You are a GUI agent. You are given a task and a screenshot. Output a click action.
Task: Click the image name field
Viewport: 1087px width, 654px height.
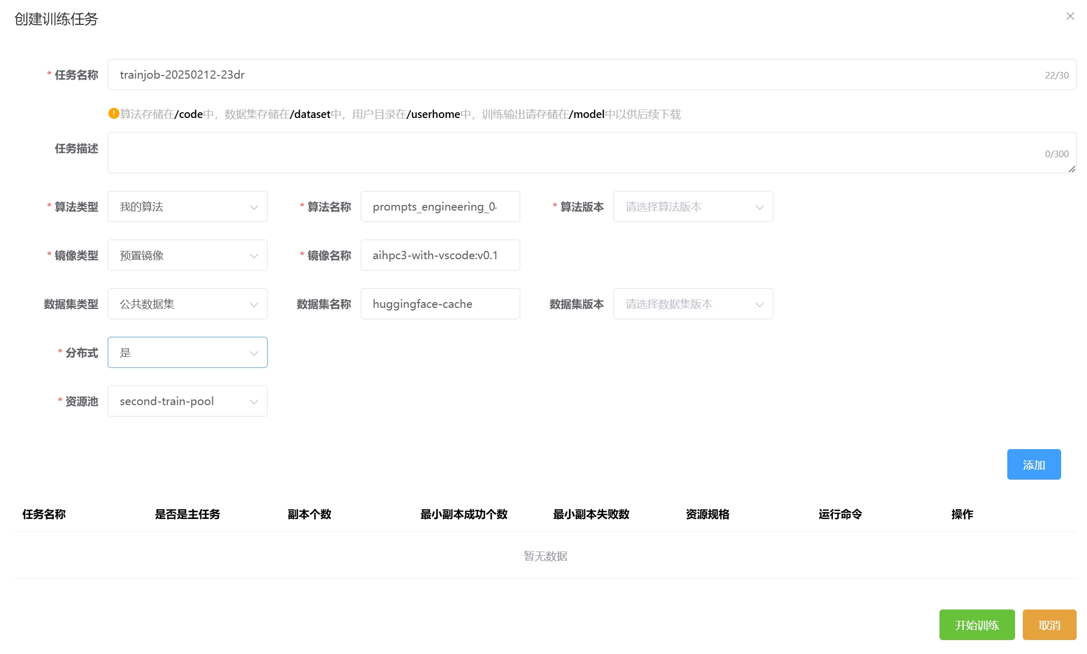(440, 256)
